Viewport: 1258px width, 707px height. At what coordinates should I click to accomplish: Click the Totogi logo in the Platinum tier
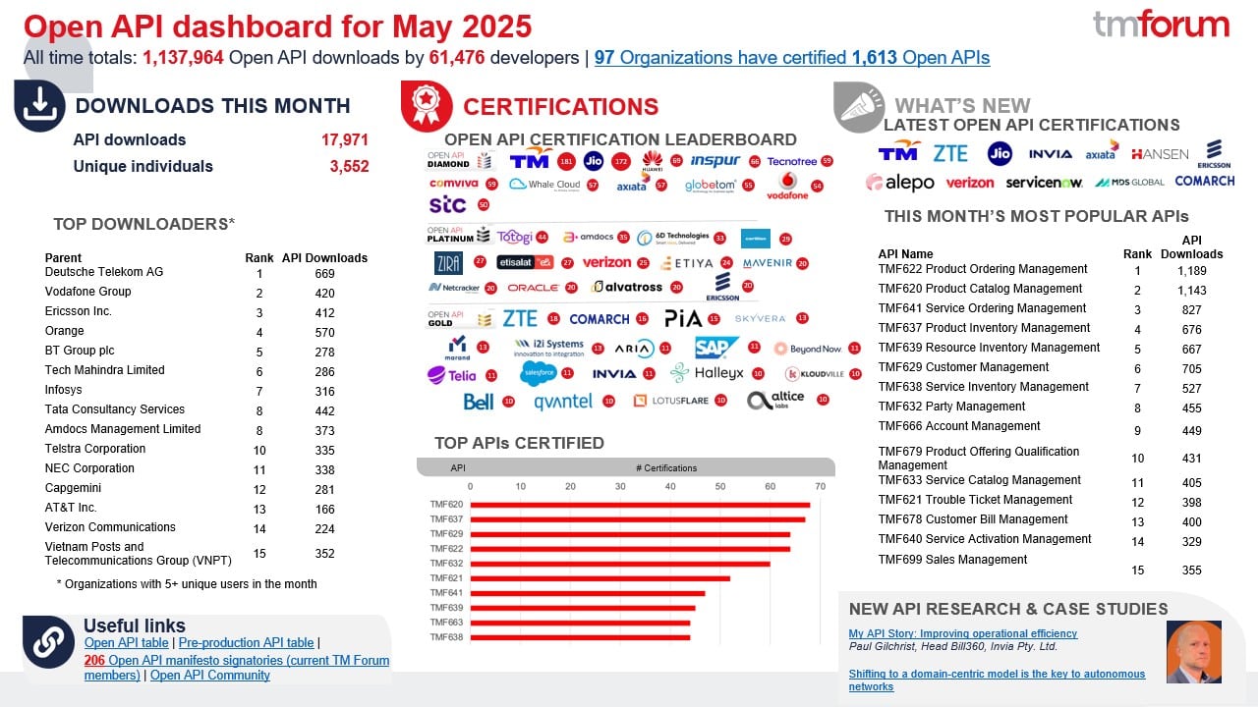pyautogui.click(x=514, y=237)
